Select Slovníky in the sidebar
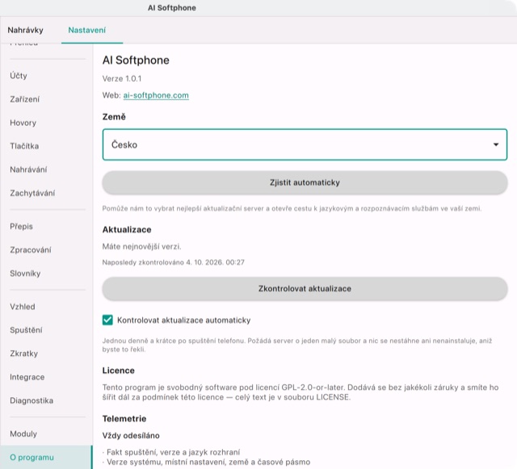The height and width of the screenshot is (469, 517). [25, 273]
